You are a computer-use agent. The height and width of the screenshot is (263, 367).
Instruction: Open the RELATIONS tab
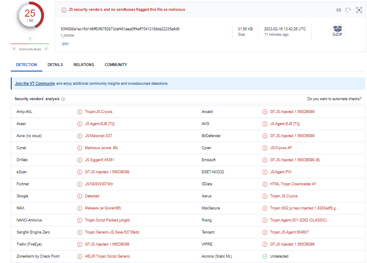[x=83, y=65]
